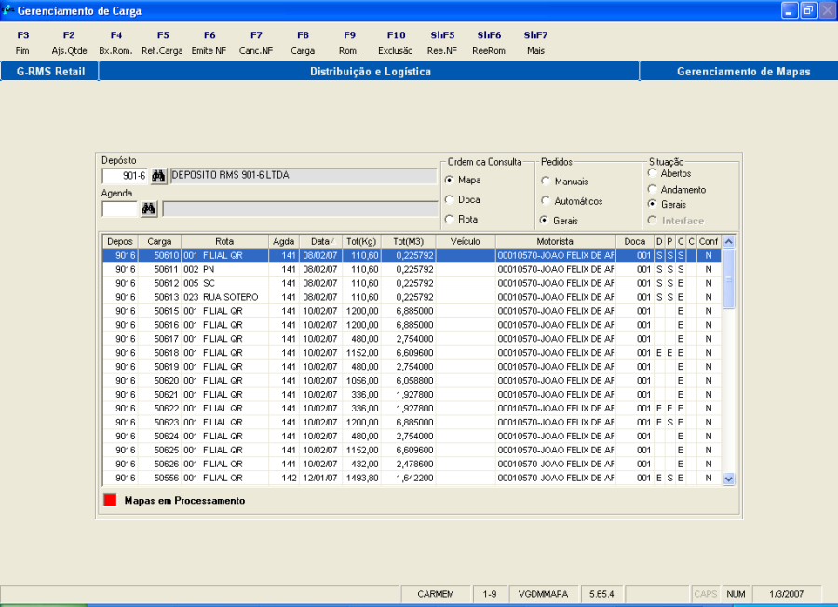The height and width of the screenshot is (607, 838).
Task: Sort by the Depos column header
Action: point(120,241)
